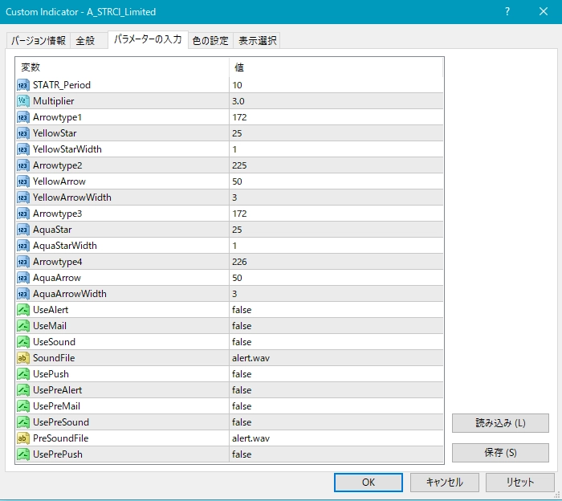
Task: Click the double-type icon beside Multiplier
Action: coord(23,101)
